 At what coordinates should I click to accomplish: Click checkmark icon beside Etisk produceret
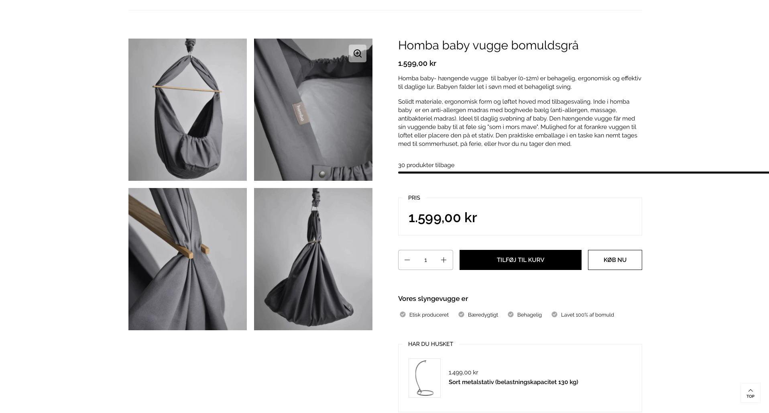(x=403, y=315)
